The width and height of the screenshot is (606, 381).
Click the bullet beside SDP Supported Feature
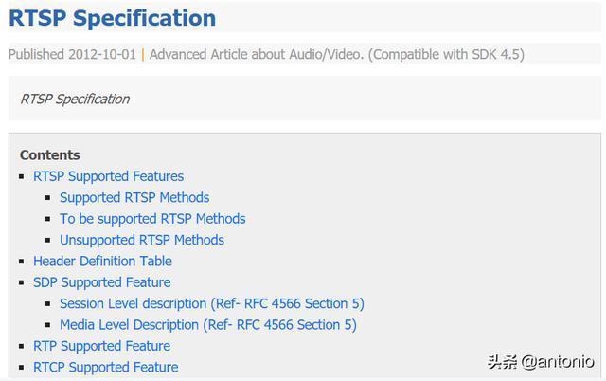pos(23,282)
